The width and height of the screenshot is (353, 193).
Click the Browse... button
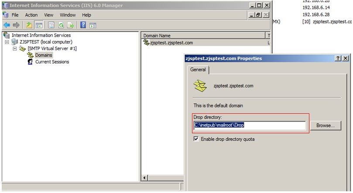coord(326,125)
